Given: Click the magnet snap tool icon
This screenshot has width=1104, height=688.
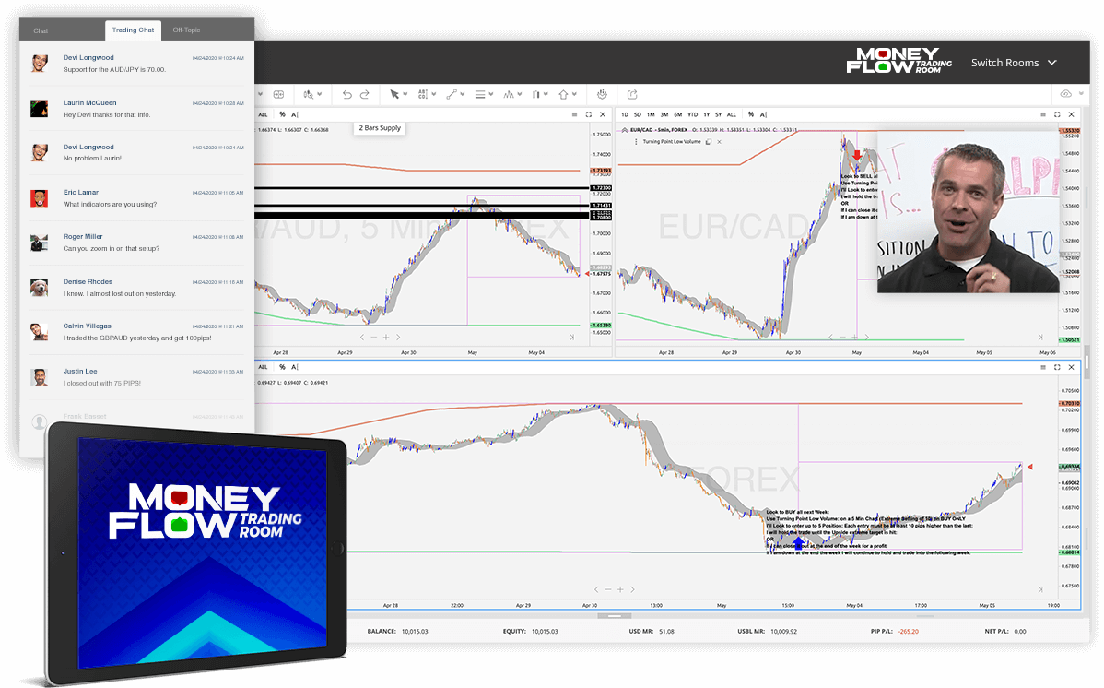Looking at the screenshot, I should coord(602,94).
